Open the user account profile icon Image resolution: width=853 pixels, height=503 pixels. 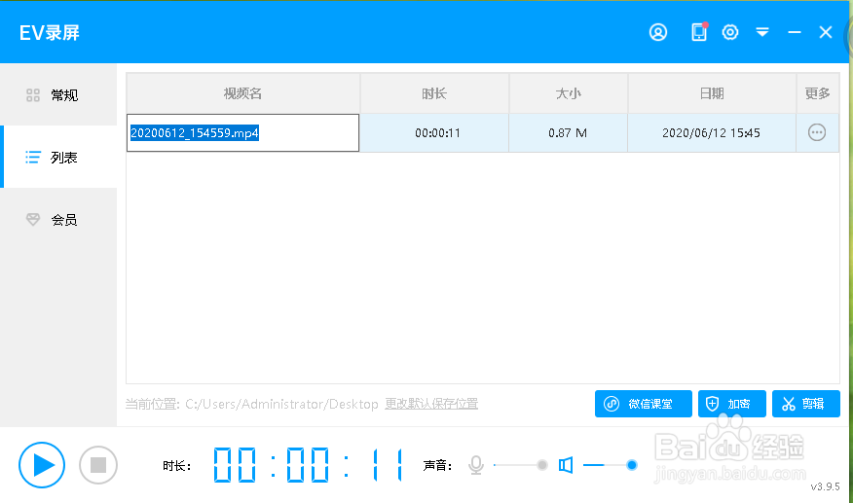pos(658,33)
